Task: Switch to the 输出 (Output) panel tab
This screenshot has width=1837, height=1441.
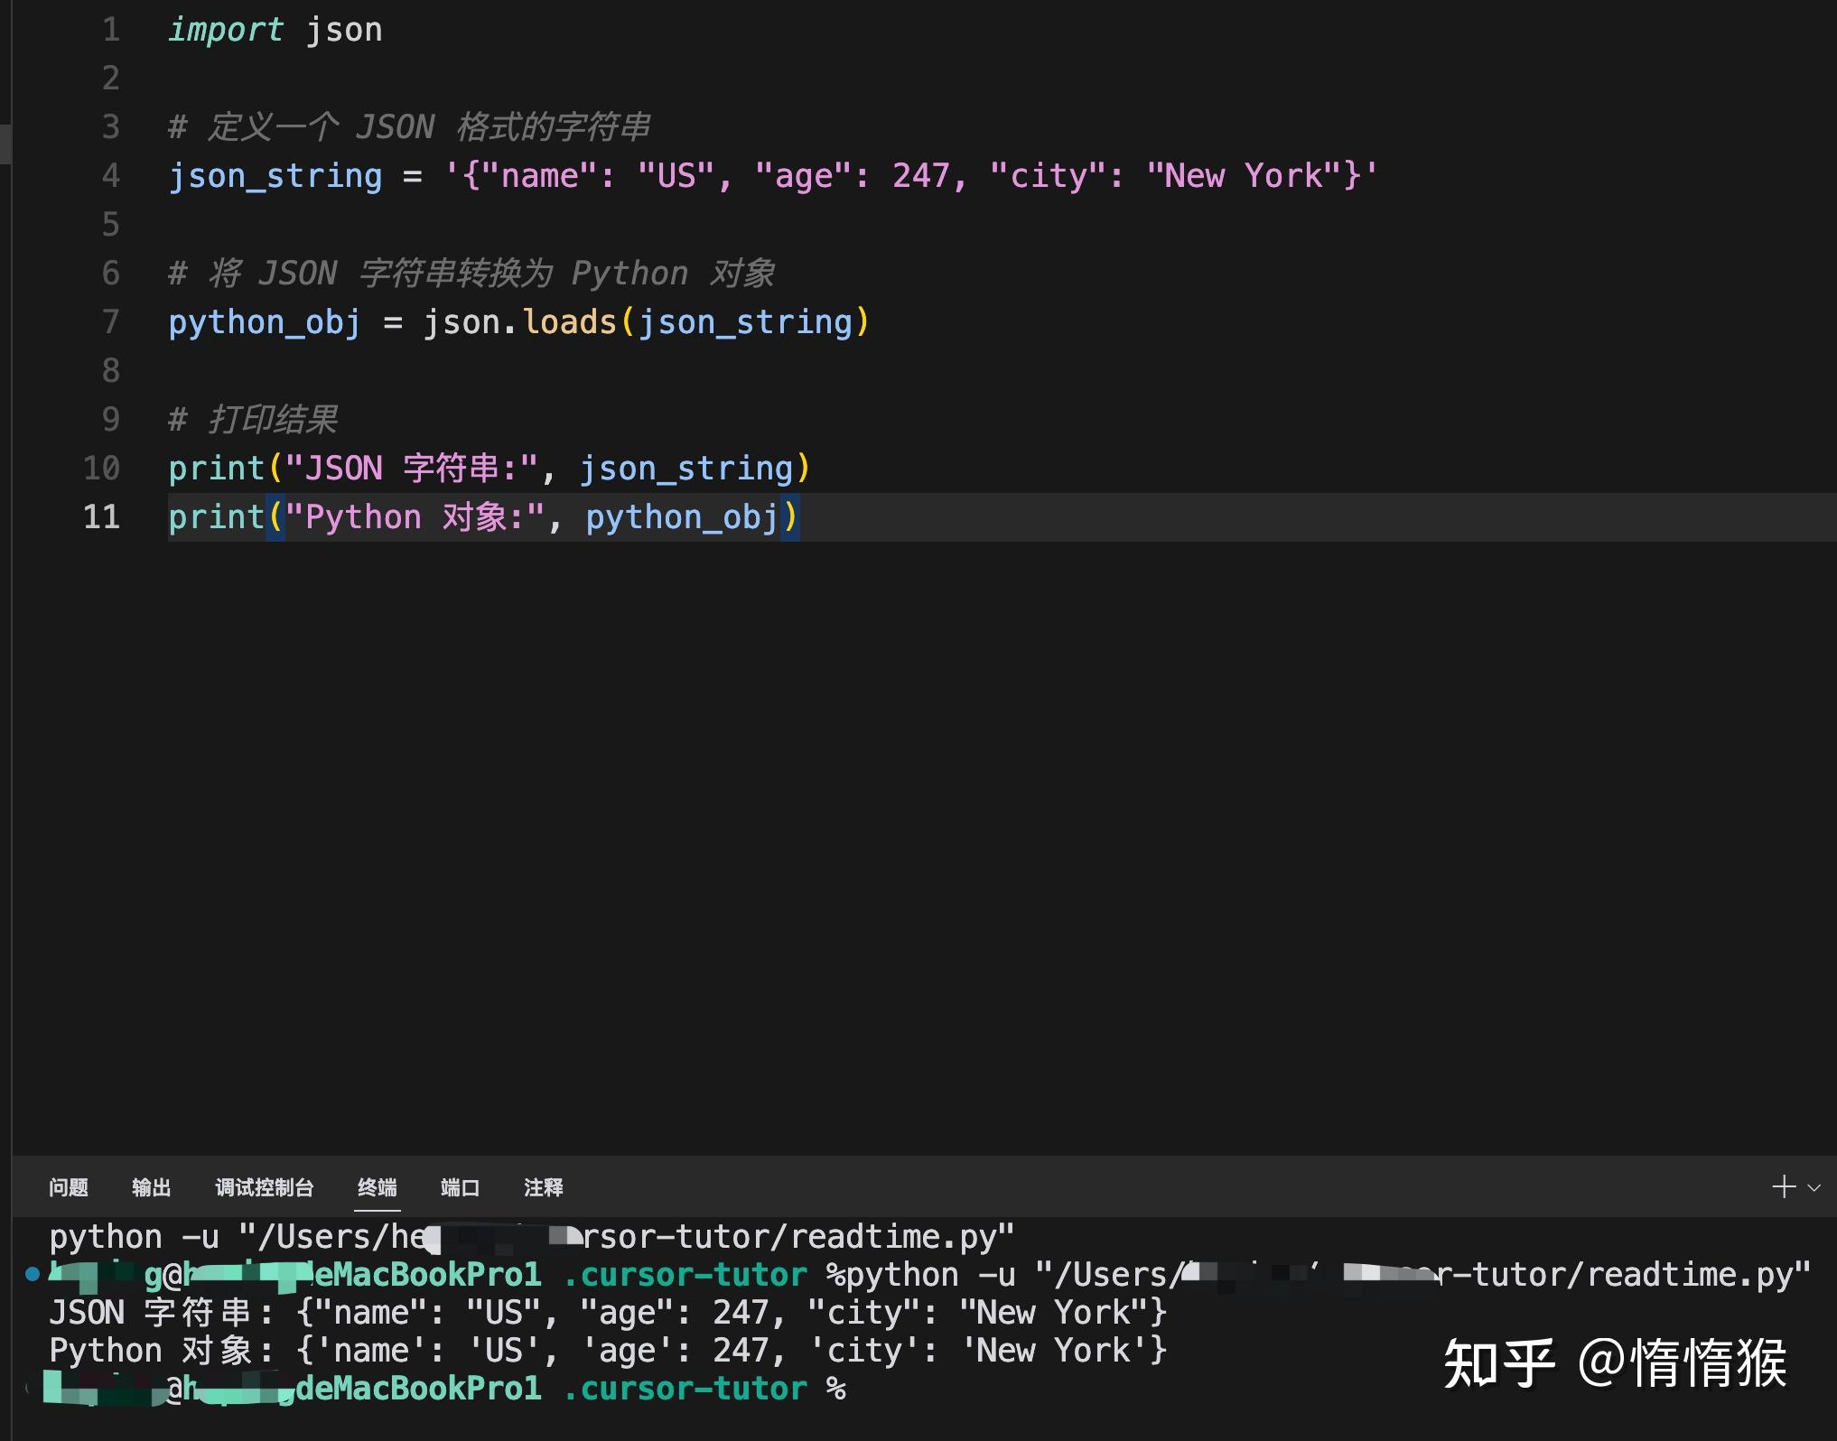Action: pyautogui.click(x=150, y=1188)
